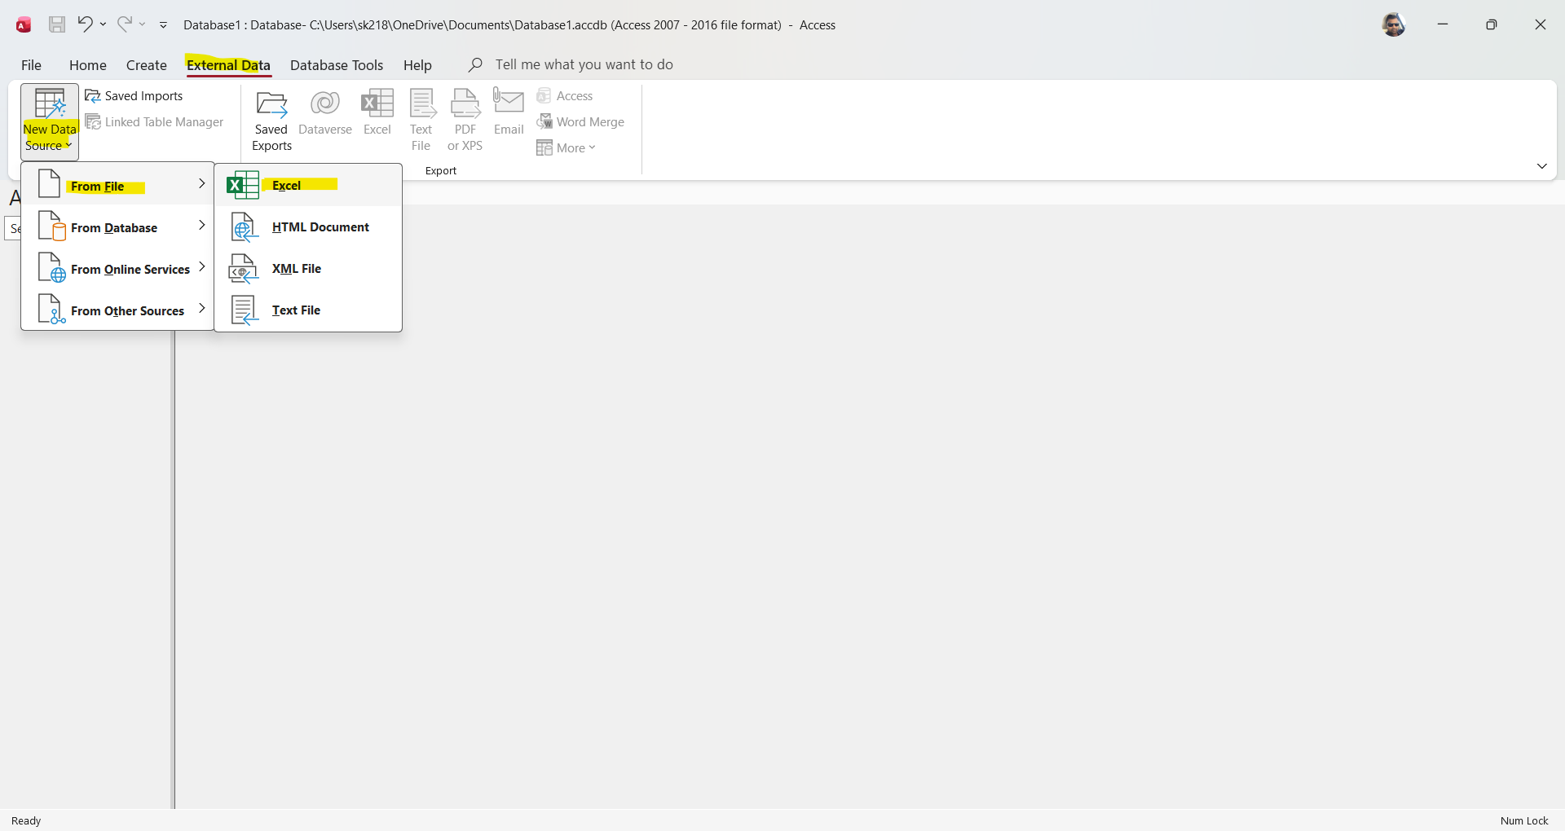The width and height of the screenshot is (1565, 831).
Task: Click the Access application logo icon
Action: pyautogui.click(x=24, y=24)
